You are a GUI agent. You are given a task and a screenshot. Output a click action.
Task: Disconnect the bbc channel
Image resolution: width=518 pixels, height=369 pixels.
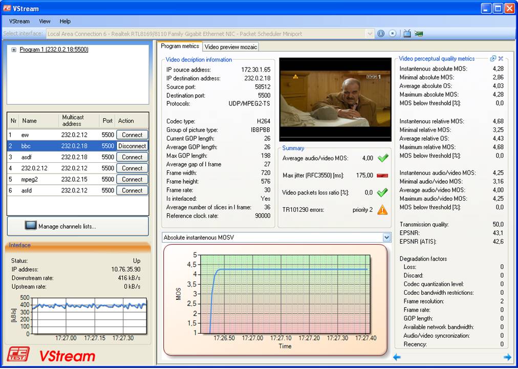point(132,146)
